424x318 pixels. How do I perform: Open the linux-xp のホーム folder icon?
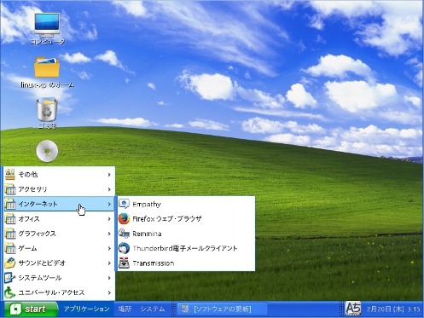tap(47, 67)
